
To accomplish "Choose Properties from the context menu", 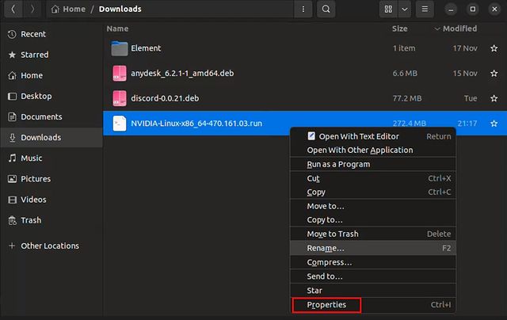I will (326, 304).
